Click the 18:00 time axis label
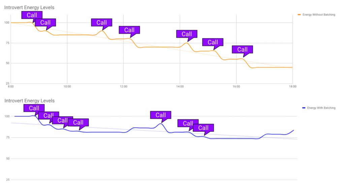 (292, 86)
